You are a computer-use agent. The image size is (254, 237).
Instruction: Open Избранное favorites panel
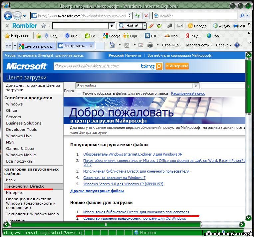coord(17,36)
